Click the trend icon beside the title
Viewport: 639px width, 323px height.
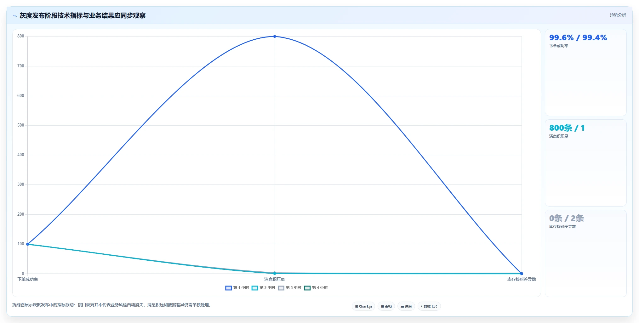click(15, 16)
